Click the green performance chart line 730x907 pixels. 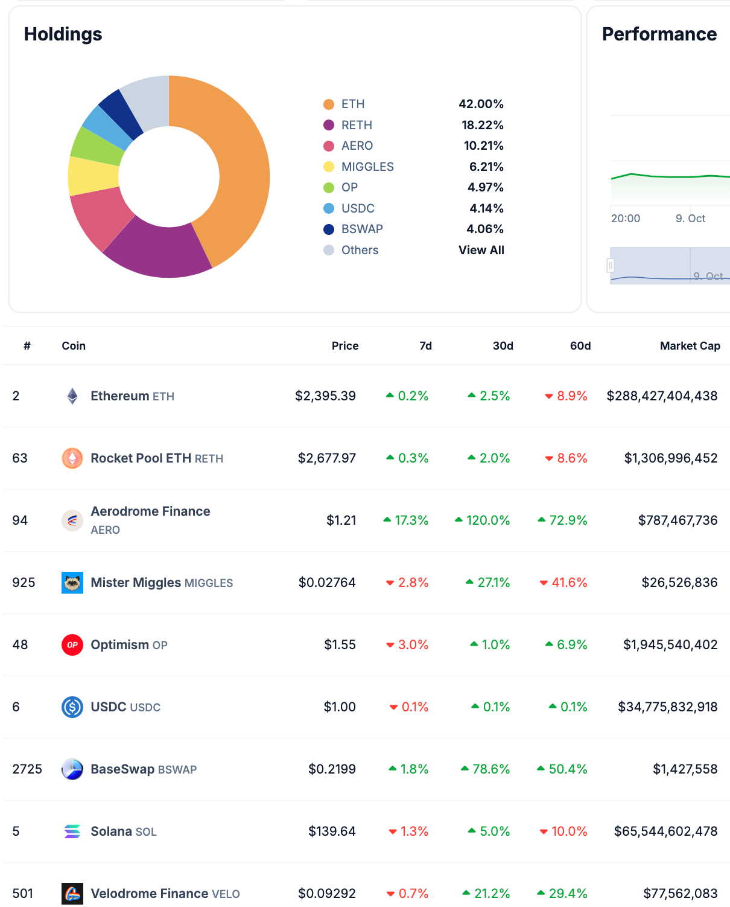pos(670,176)
